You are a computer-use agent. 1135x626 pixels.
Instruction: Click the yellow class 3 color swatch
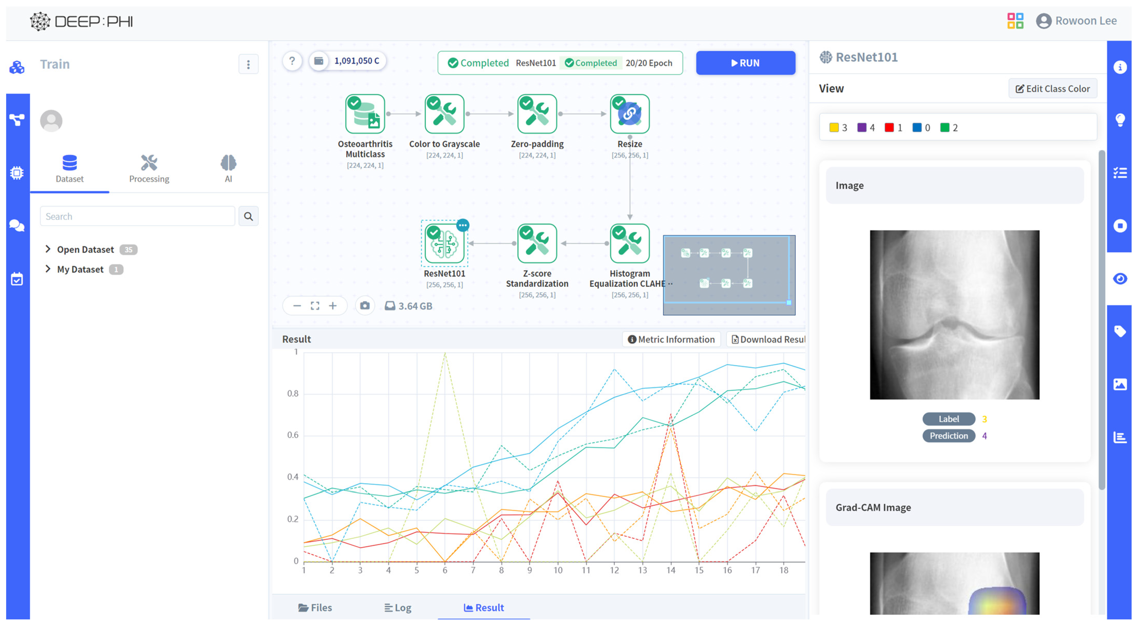[x=834, y=128]
